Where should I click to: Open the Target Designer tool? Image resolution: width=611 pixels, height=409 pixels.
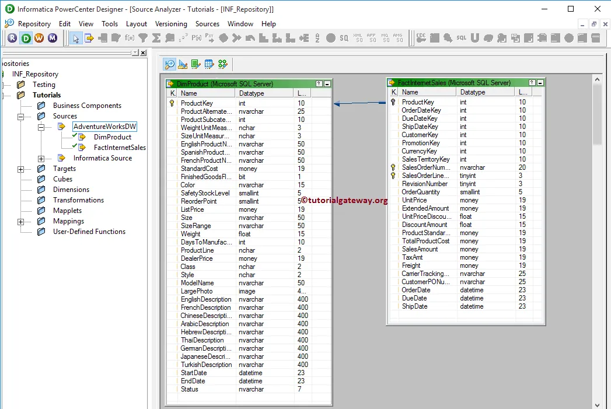coord(183,64)
